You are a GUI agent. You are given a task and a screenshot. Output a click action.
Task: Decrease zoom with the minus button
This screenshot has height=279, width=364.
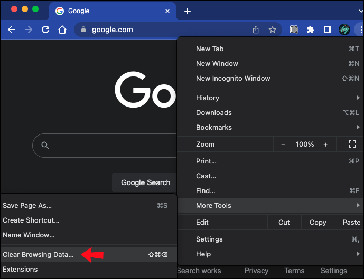point(283,145)
